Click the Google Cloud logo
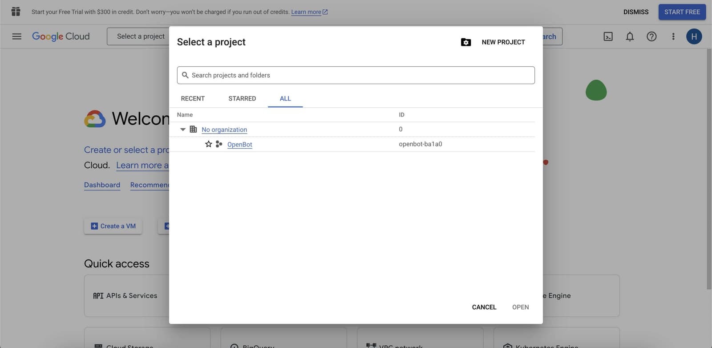 click(61, 36)
